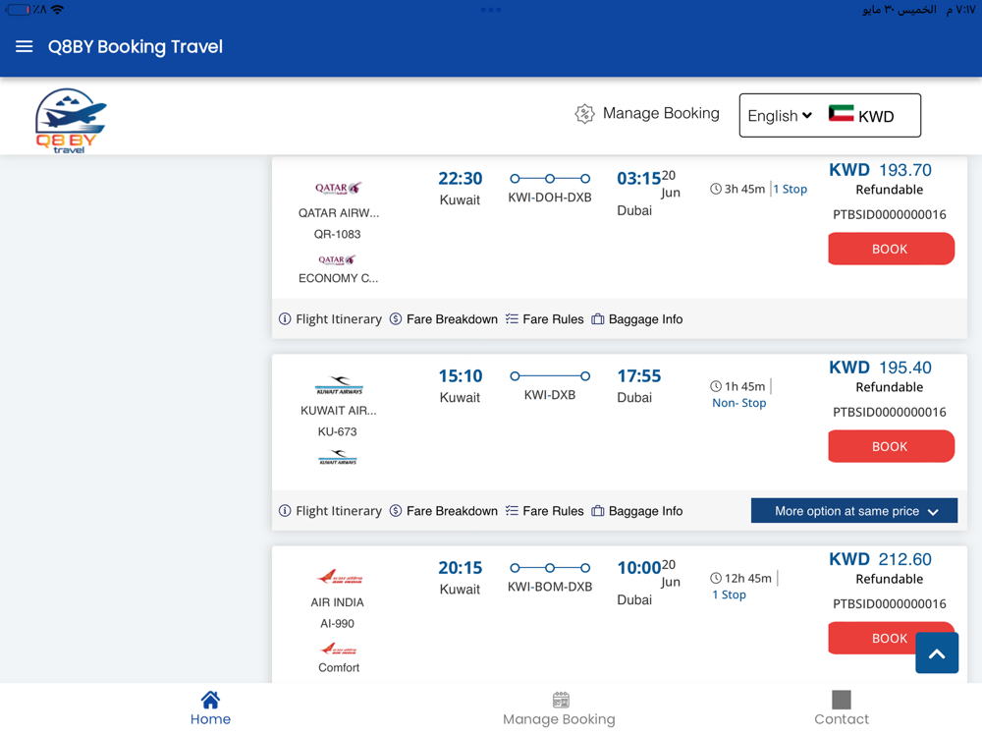Open Manage Booking link in header

(661, 113)
